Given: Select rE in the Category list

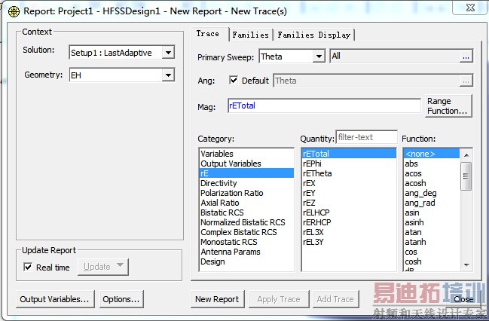Looking at the screenshot, I should [246, 173].
